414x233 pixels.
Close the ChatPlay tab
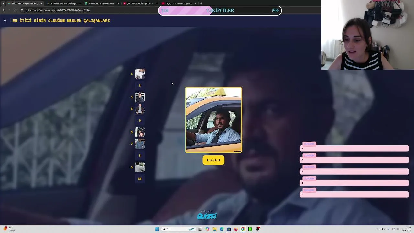pos(80,3)
